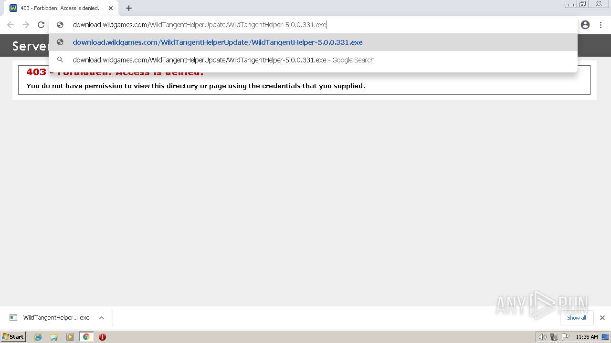Dismiss the downloads bar with X
The height and width of the screenshot is (343, 611).
[x=602, y=318]
